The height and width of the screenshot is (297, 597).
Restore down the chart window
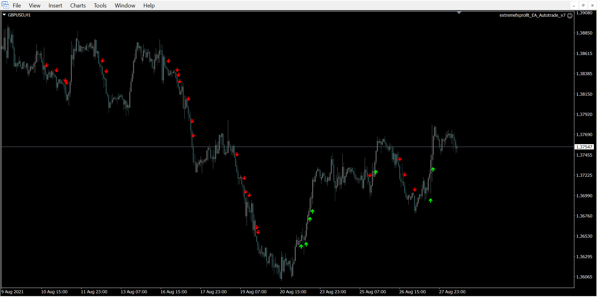[583, 5]
